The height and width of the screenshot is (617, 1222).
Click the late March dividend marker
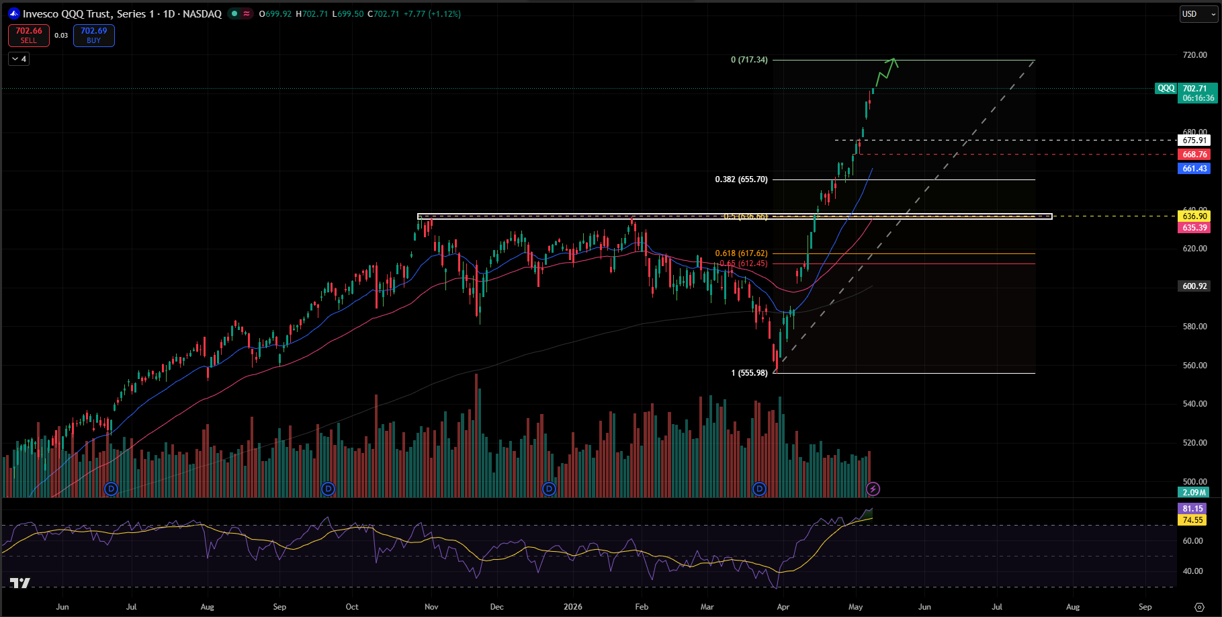[759, 489]
